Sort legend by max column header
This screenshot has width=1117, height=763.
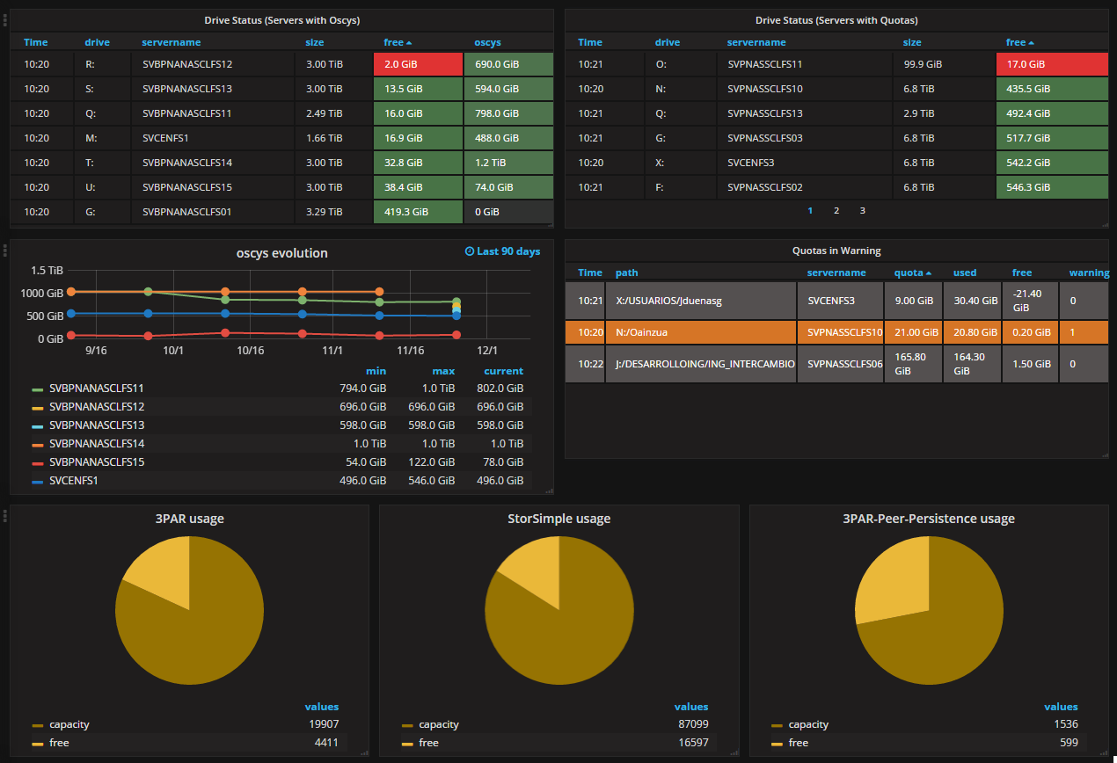tap(444, 371)
